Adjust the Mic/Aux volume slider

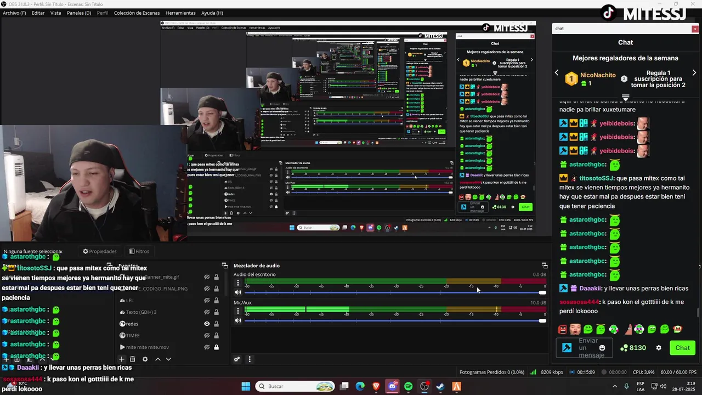395,320
